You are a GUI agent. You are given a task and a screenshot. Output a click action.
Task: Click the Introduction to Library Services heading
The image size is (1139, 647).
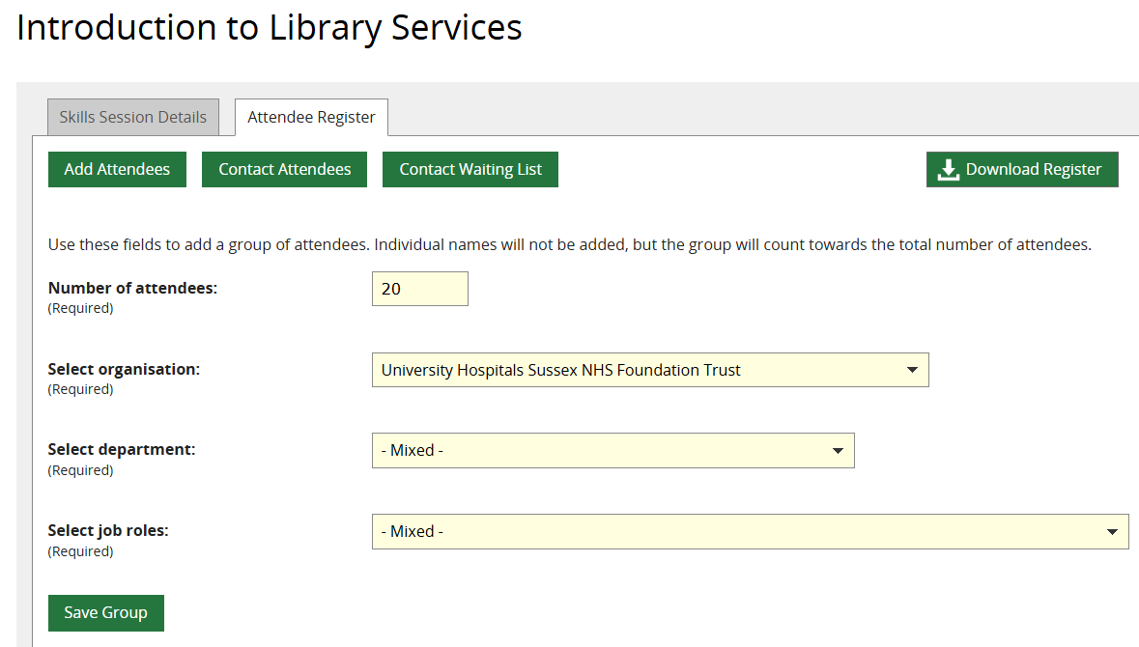tap(270, 28)
